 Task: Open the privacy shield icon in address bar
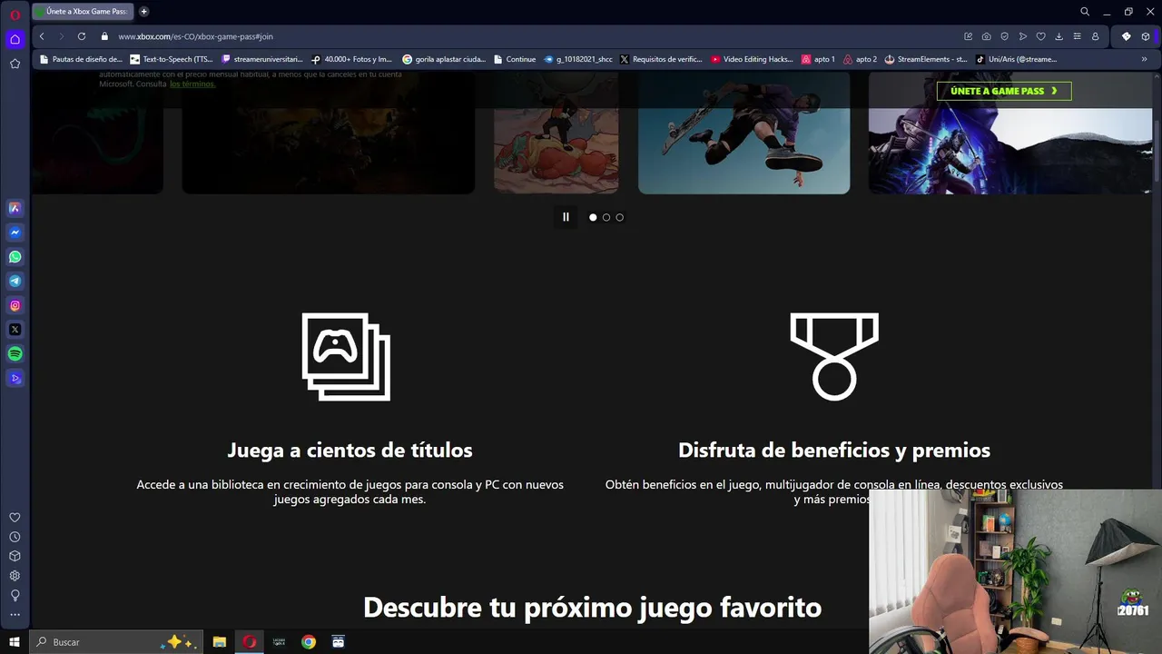tap(1005, 36)
